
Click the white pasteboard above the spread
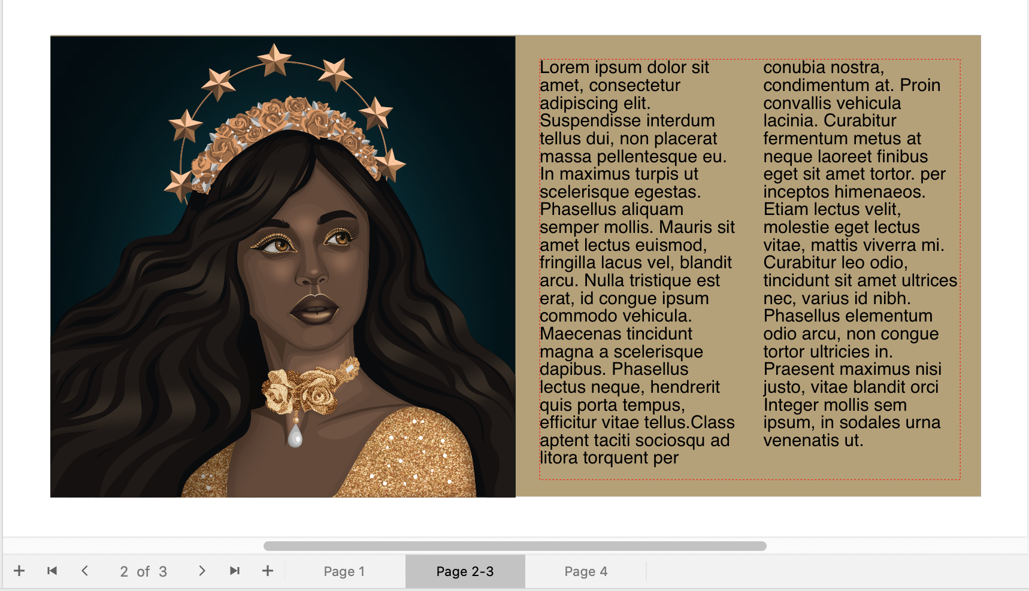(x=515, y=17)
